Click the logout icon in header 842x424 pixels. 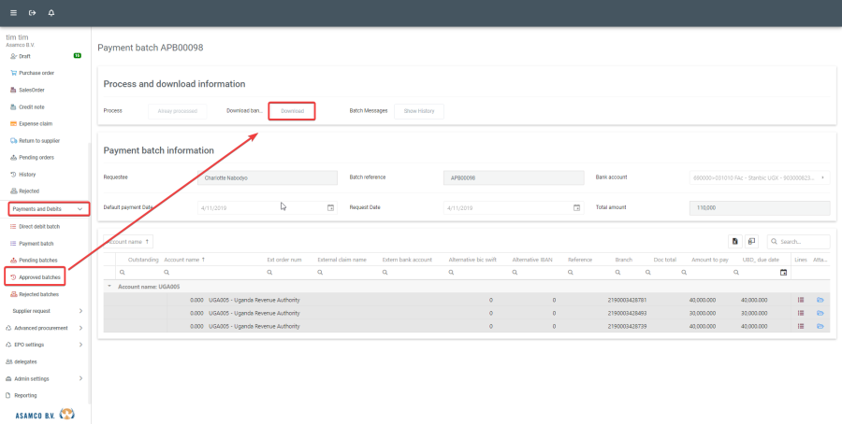pyautogui.click(x=32, y=13)
